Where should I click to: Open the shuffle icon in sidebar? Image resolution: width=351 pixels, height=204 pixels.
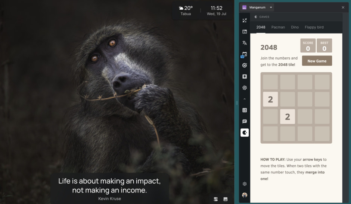pyautogui.click(x=245, y=20)
